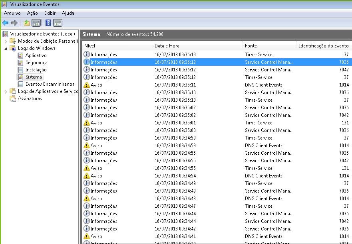Click the Aplicativo log icon
This screenshot has width=352, height=244.
click(20, 55)
